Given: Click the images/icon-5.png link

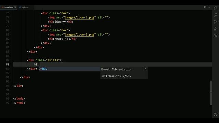Looking at the screenshot, I should point(79,17).
